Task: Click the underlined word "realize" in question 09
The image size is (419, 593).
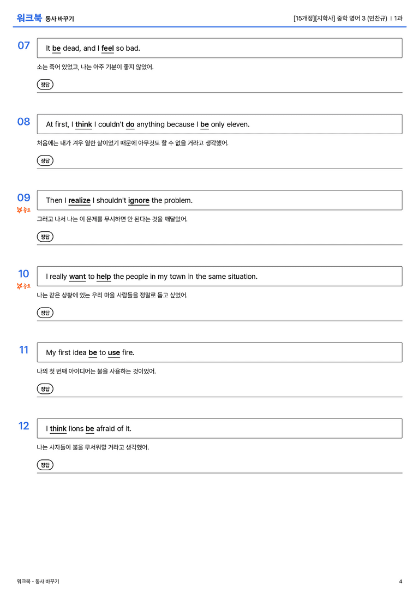Action: pos(80,200)
